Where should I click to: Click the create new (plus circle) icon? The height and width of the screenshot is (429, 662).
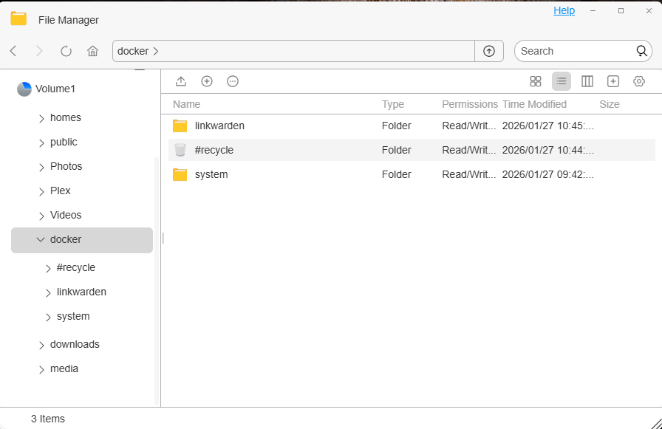(x=207, y=81)
